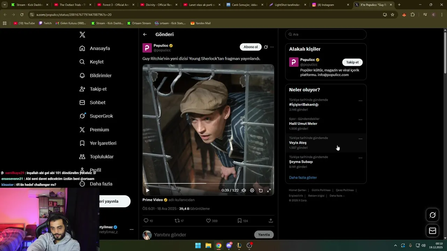Open account menu dots beside netyilmaz

132,229
